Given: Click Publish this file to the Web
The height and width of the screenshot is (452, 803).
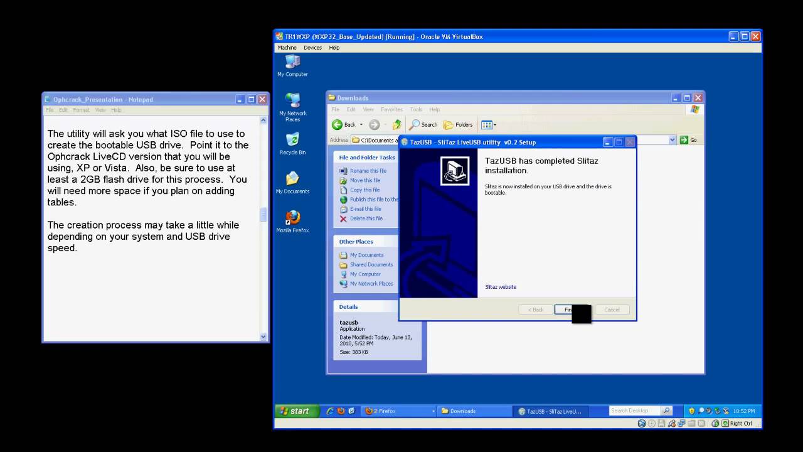Looking at the screenshot, I should [369, 199].
